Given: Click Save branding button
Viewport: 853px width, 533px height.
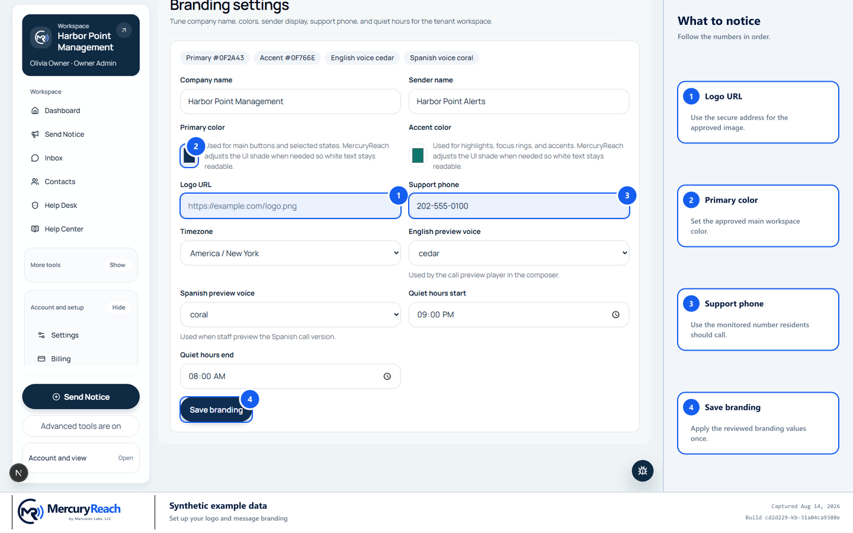Looking at the screenshot, I should pos(216,410).
